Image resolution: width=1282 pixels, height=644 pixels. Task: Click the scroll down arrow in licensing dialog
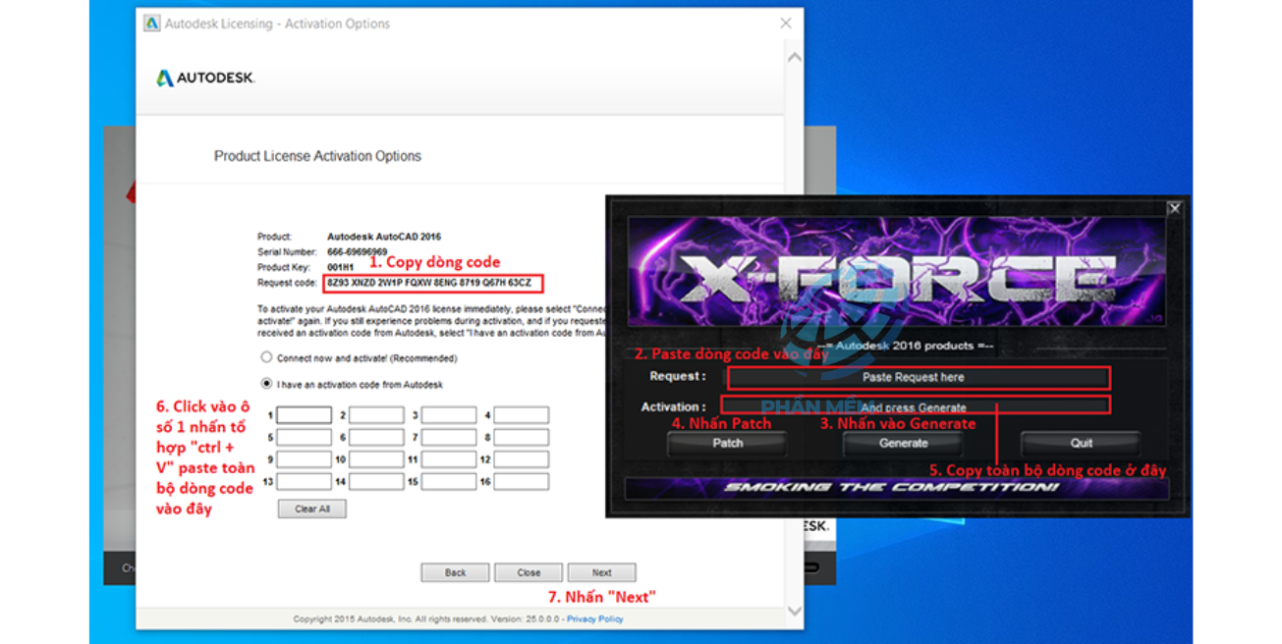(x=794, y=612)
